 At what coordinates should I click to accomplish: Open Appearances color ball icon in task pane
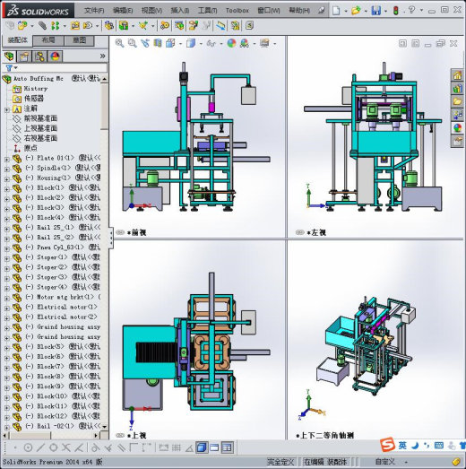(x=457, y=128)
